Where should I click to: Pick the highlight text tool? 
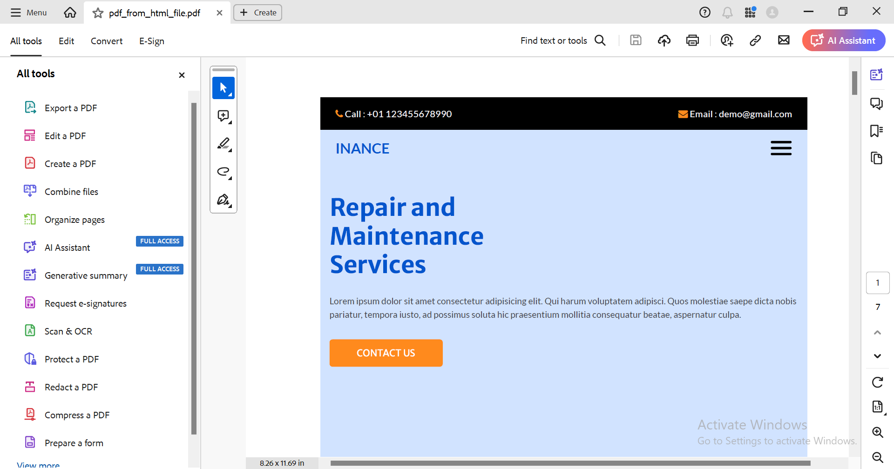pos(223,144)
